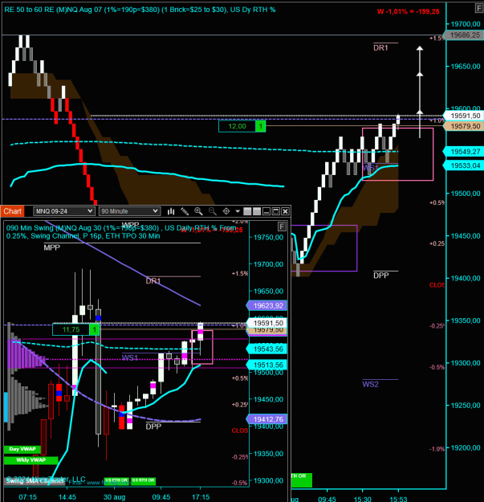Click the RE 50 to 60 RE chart title
Viewport: 484px width, 502px height.
click(x=140, y=10)
